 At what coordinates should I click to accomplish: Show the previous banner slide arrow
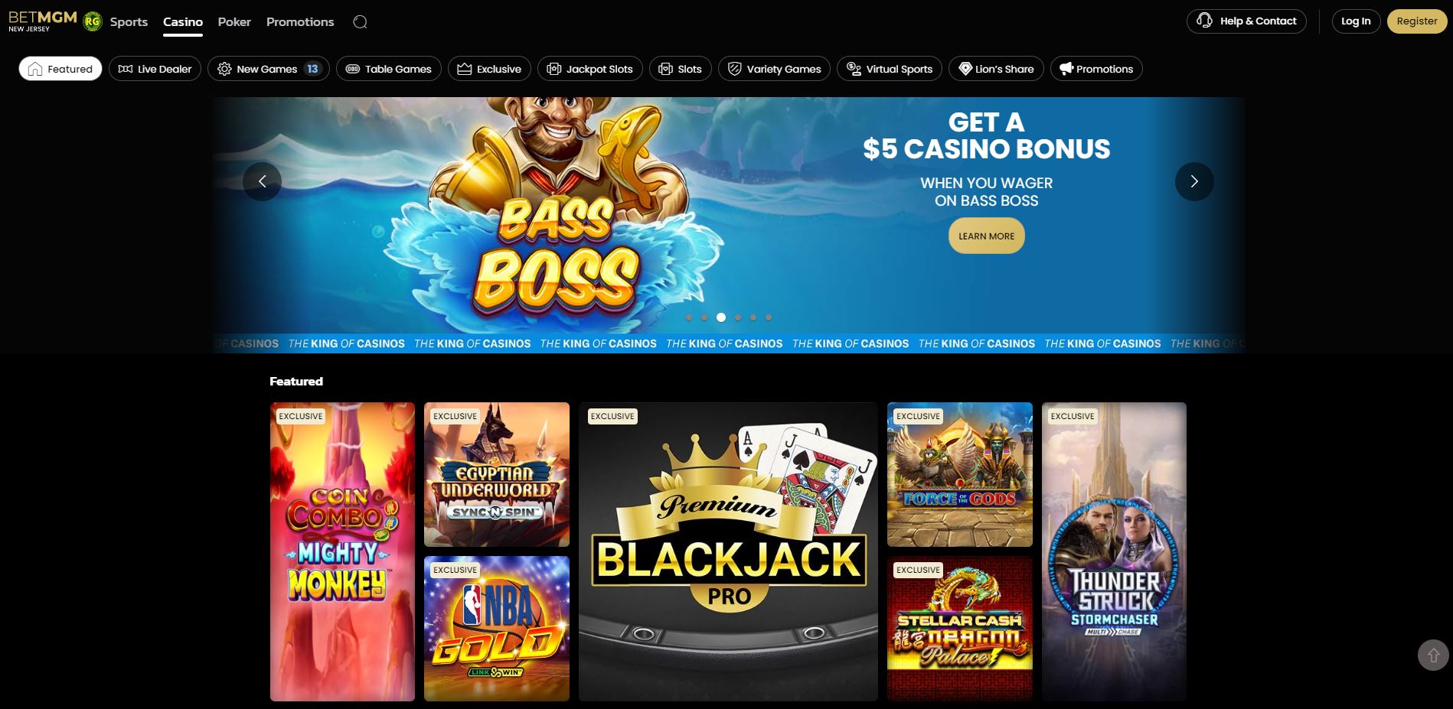tap(262, 181)
